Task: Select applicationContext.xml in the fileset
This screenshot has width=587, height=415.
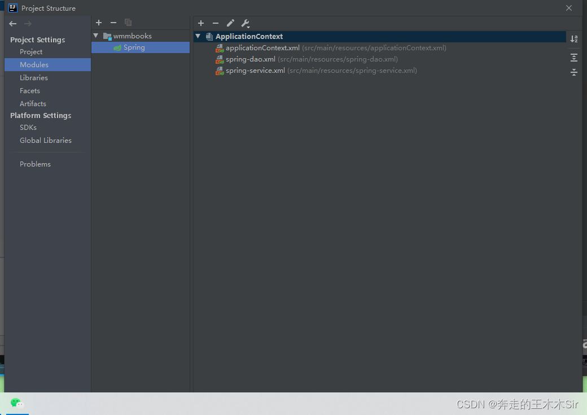Action: (262, 48)
